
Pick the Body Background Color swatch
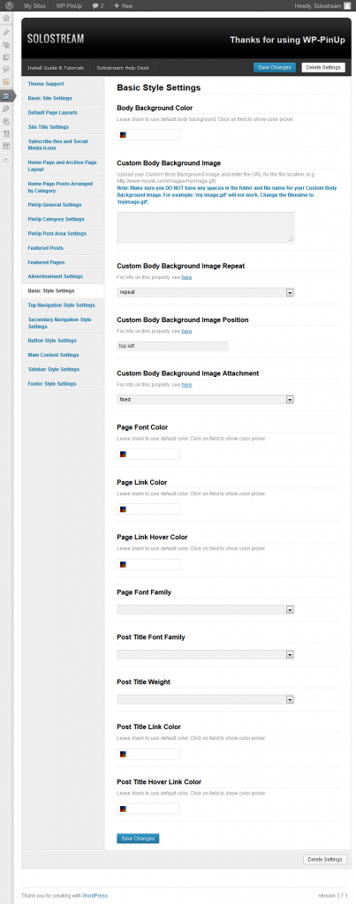[123, 135]
